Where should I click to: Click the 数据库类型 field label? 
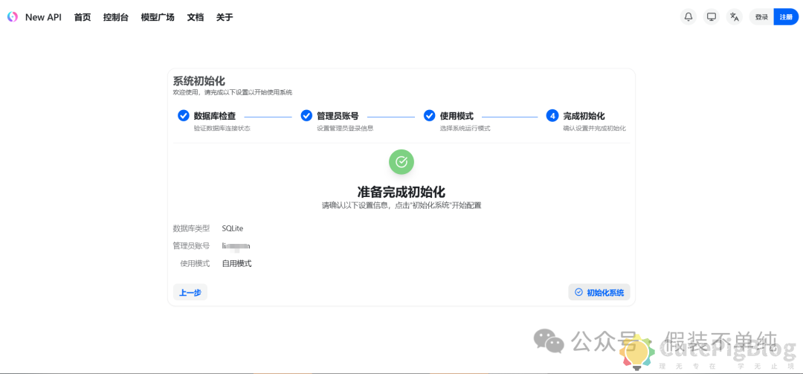coord(191,228)
